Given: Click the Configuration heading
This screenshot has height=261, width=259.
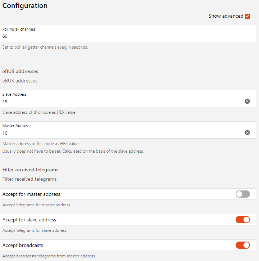Looking at the screenshot, I should [25, 6].
